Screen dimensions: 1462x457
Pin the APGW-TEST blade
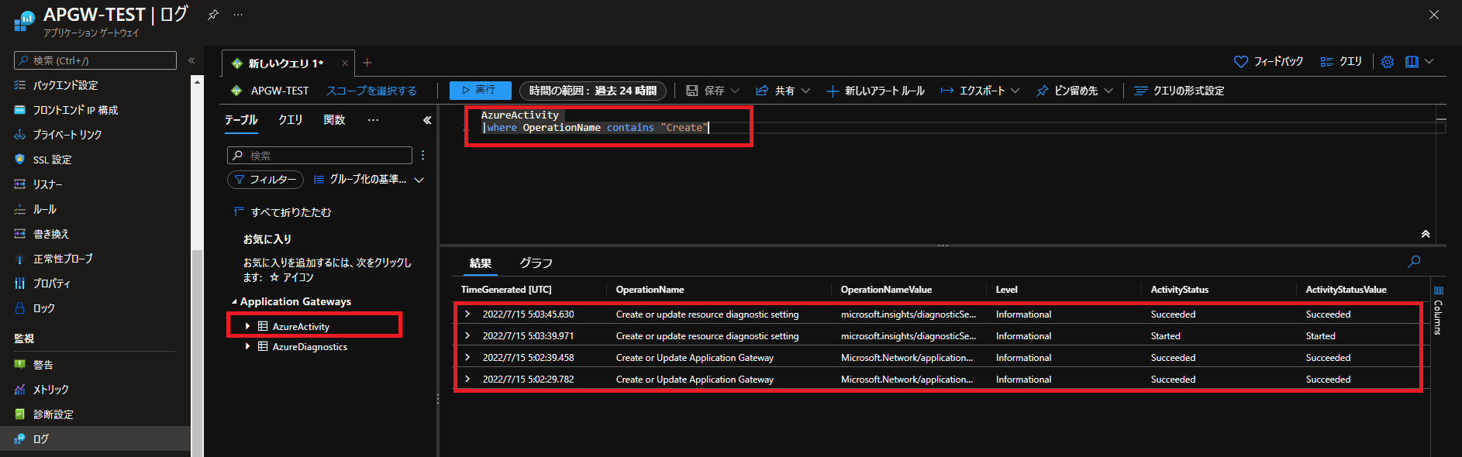click(212, 15)
